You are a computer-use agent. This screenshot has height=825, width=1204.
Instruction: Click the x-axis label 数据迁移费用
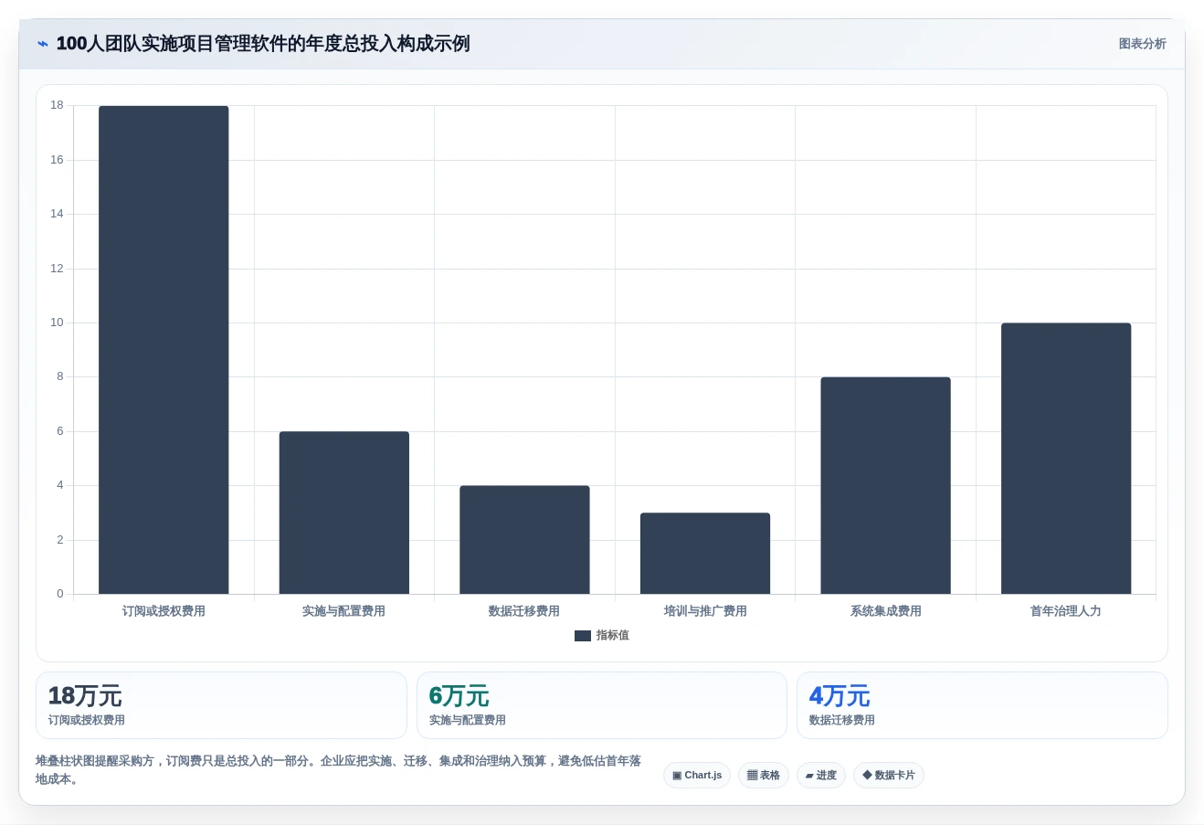click(x=524, y=611)
